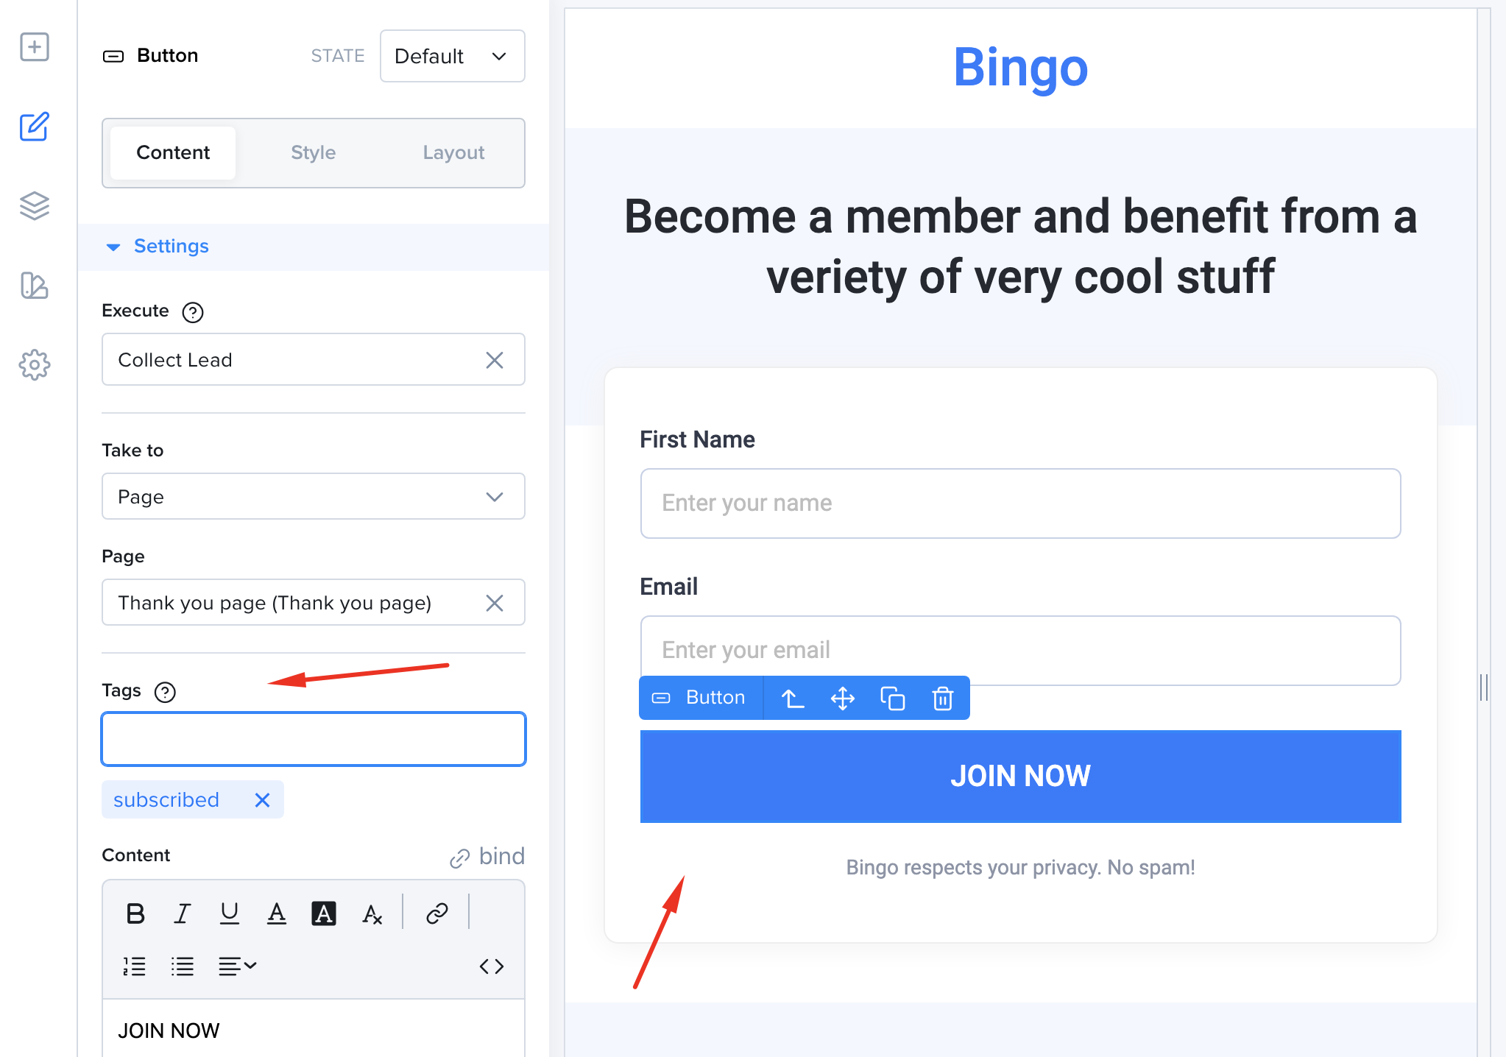
Task: Open text color picker in editor
Action: coord(277,913)
